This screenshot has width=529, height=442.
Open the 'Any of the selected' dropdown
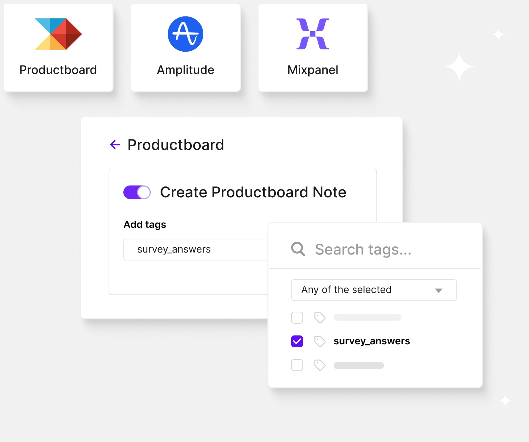[x=374, y=290]
